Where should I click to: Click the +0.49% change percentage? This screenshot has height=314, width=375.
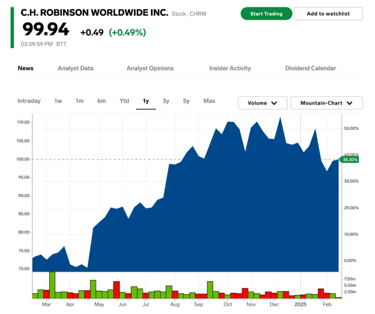[127, 32]
